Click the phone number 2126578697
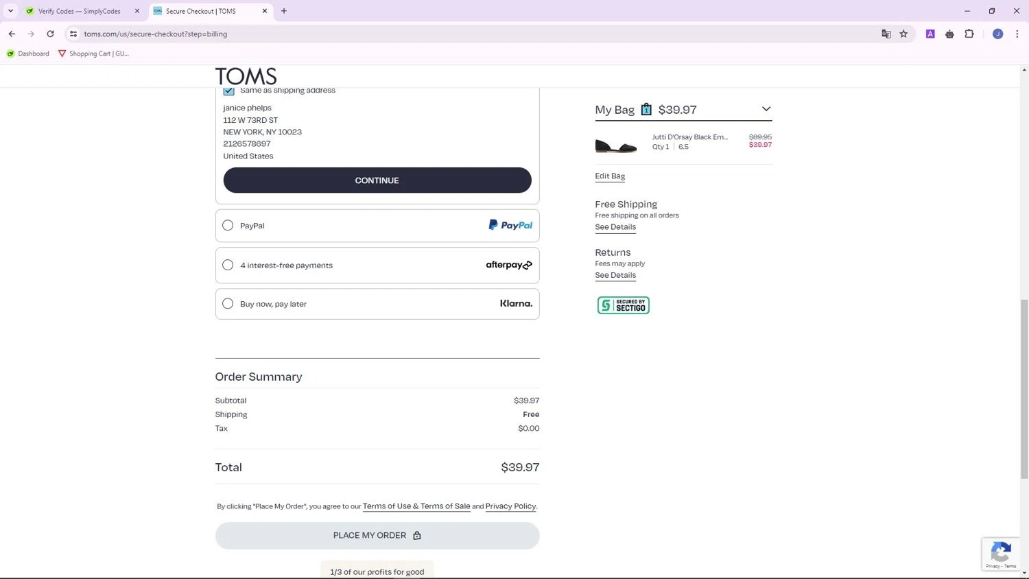 point(247,144)
